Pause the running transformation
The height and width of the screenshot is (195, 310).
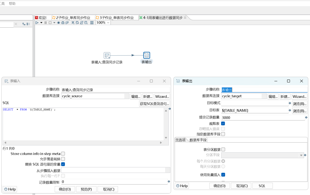(x=46, y=23)
